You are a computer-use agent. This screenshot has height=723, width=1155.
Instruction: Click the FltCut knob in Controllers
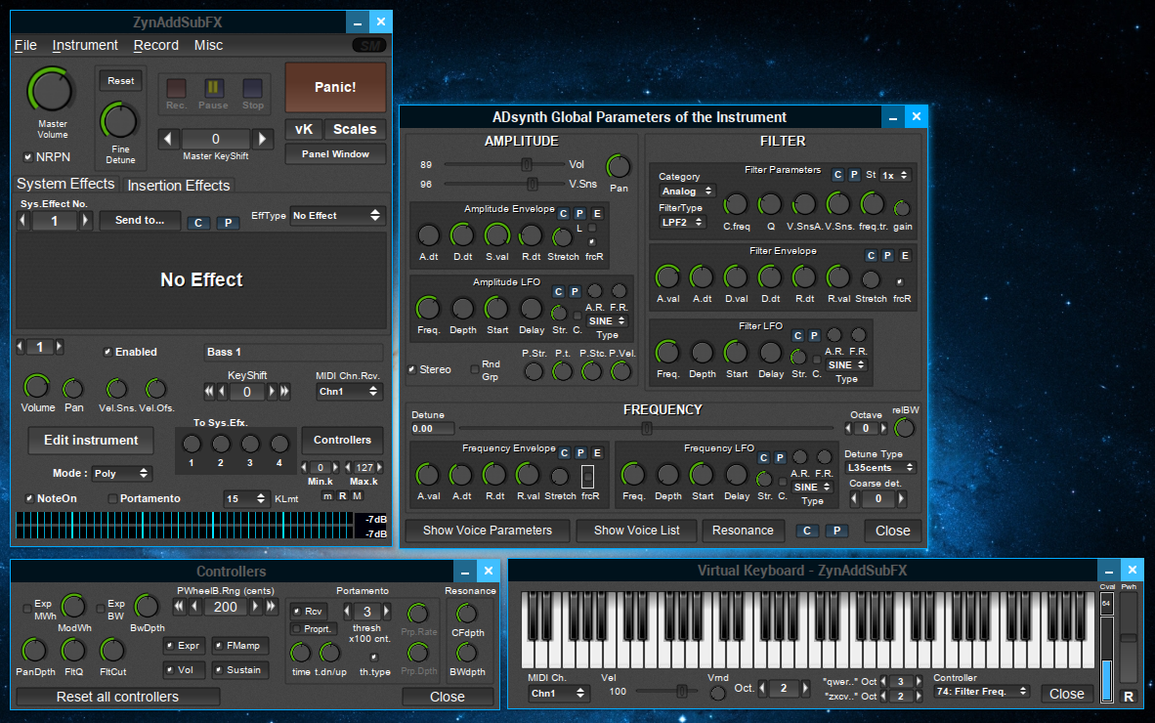(112, 651)
